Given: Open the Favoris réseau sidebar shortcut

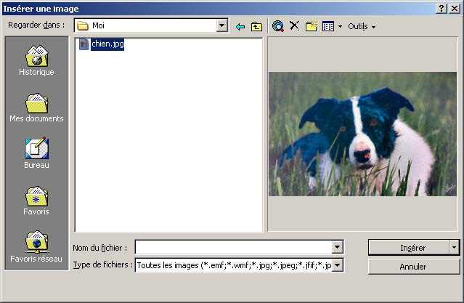Looking at the screenshot, I should 36,246.
